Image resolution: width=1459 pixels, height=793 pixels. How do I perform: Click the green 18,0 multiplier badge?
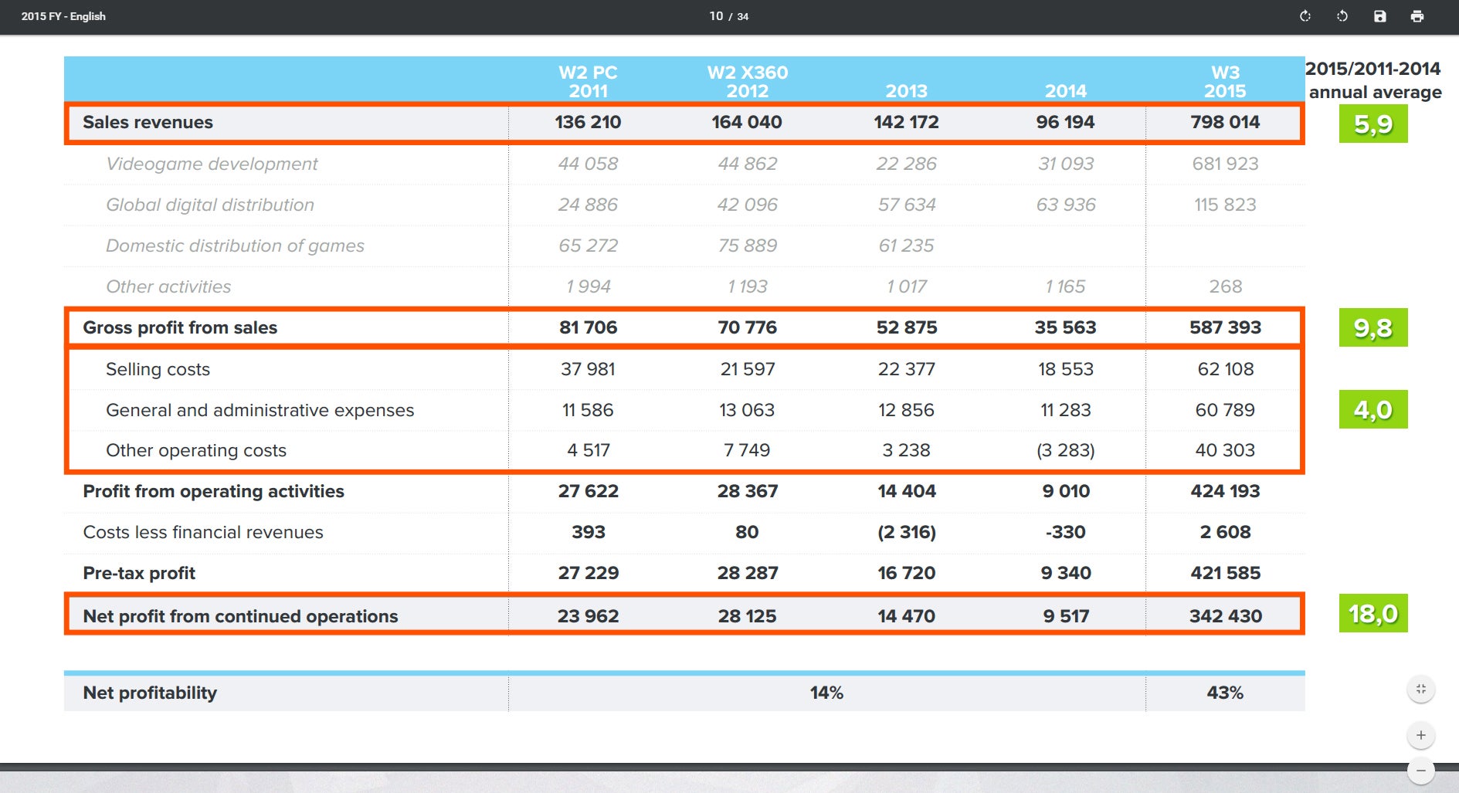click(x=1373, y=613)
